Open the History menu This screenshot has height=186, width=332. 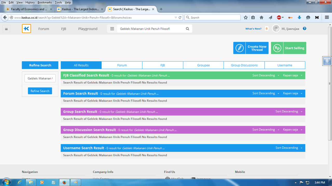point(30,2)
